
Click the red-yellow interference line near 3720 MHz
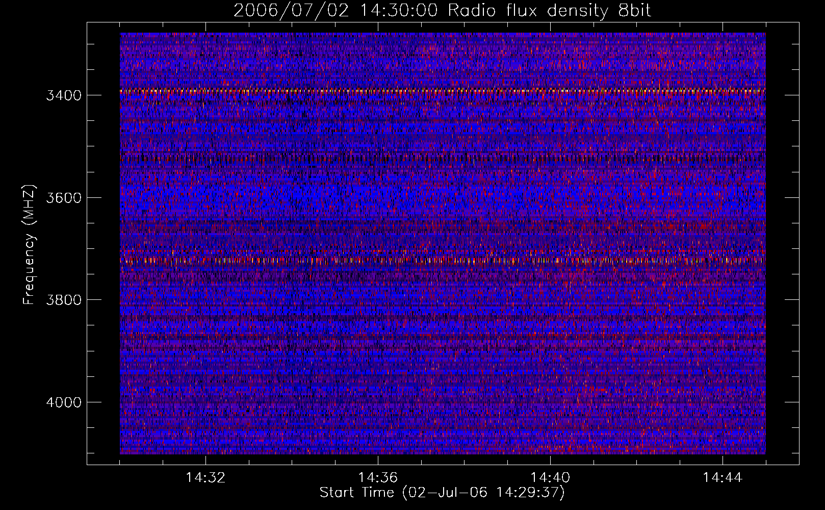point(443,260)
